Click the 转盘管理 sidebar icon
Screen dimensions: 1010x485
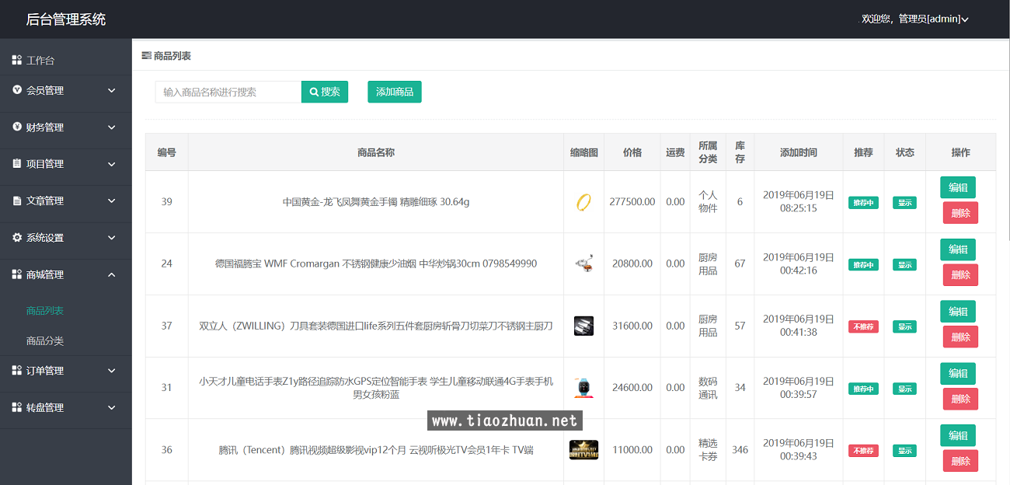point(17,407)
